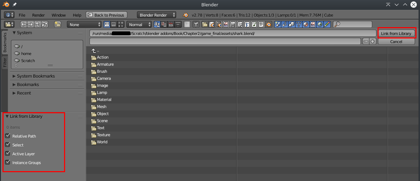This screenshot has height=181, width=420.
Task: Open the Blender Render engine dropdown
Action: tap(157, 15)
